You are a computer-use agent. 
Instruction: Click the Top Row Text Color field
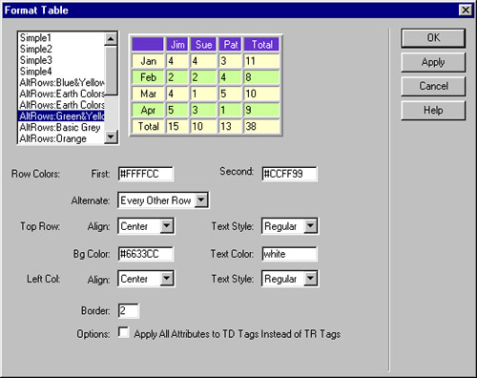click(x=289, y=254)
